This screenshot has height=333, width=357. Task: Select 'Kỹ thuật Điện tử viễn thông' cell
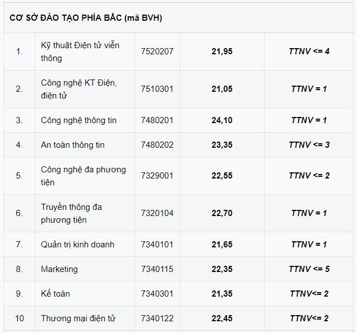(x=80, y=51)
